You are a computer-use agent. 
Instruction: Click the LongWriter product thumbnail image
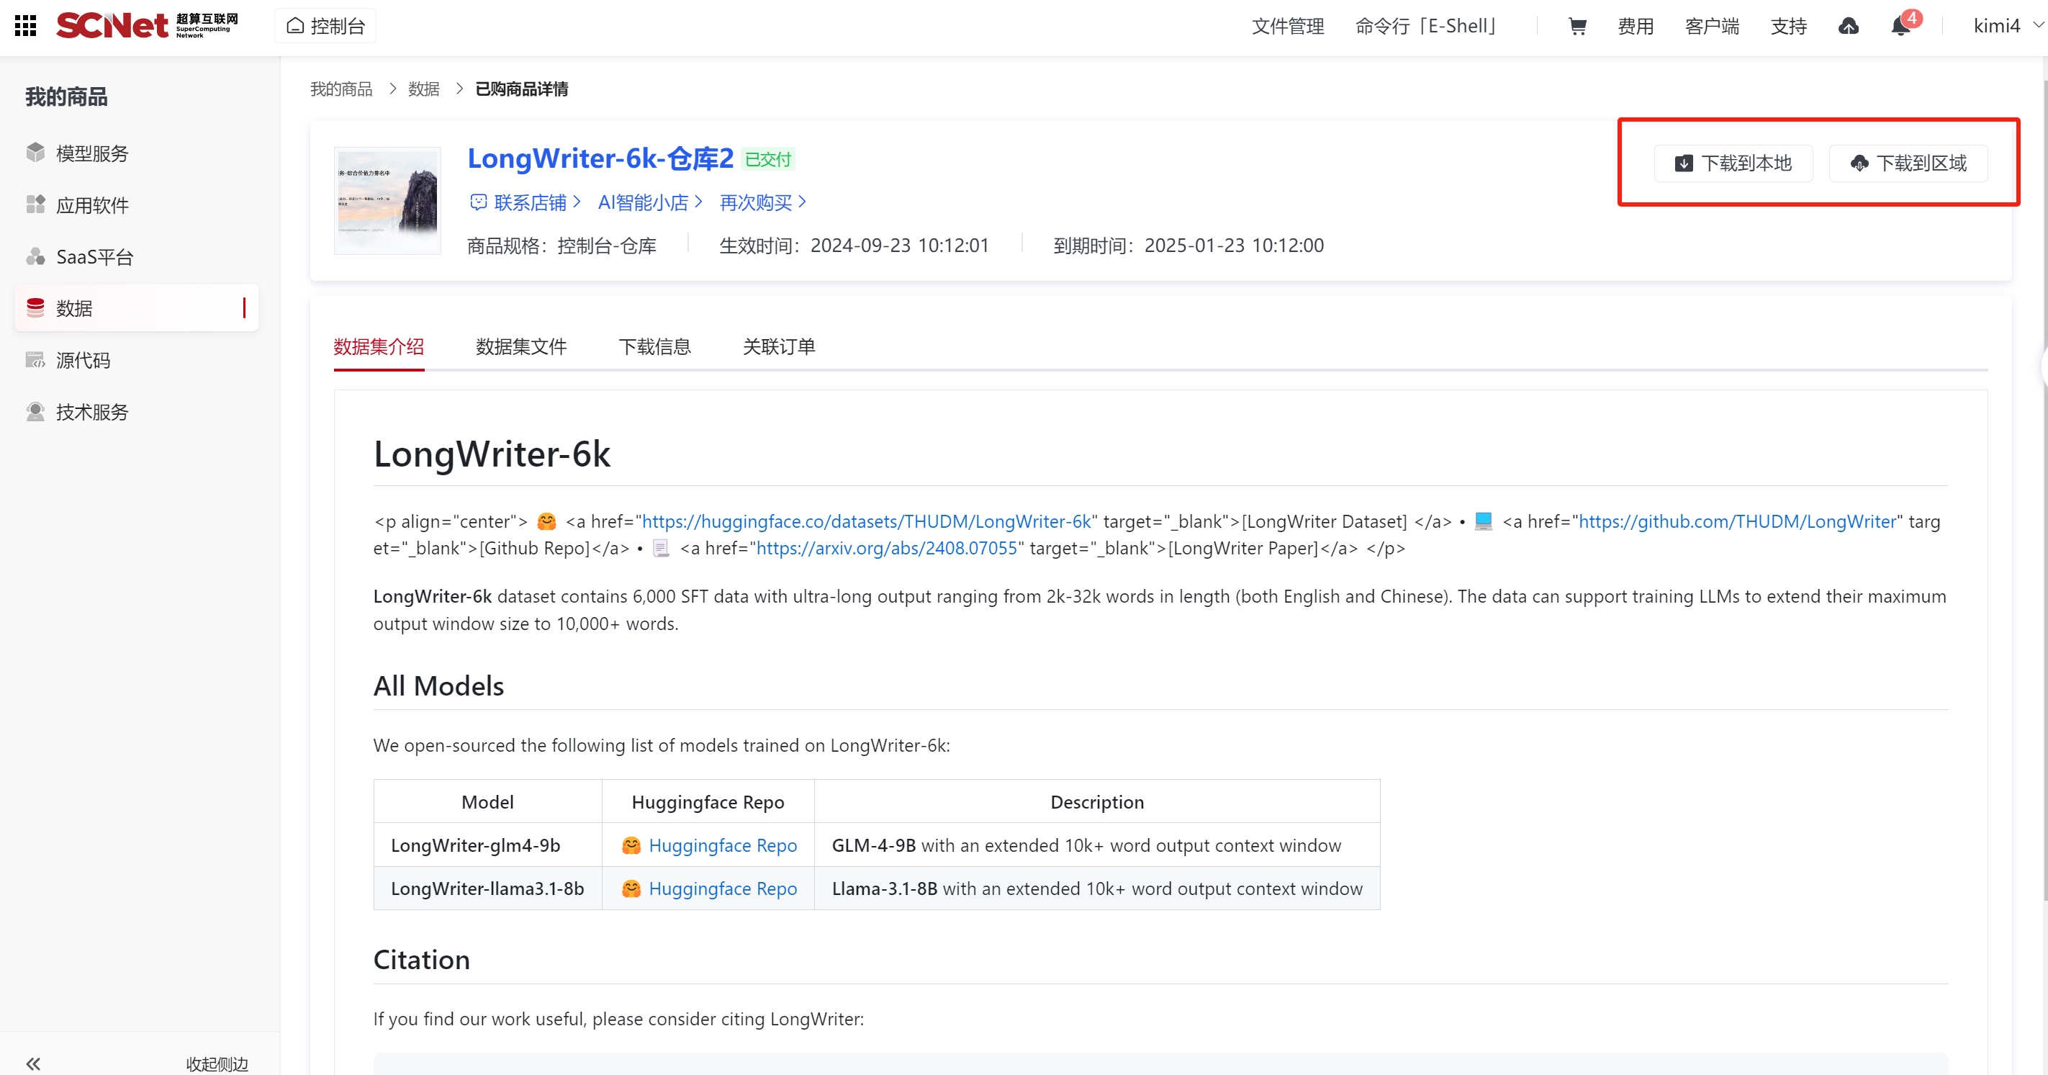[387, 200]
